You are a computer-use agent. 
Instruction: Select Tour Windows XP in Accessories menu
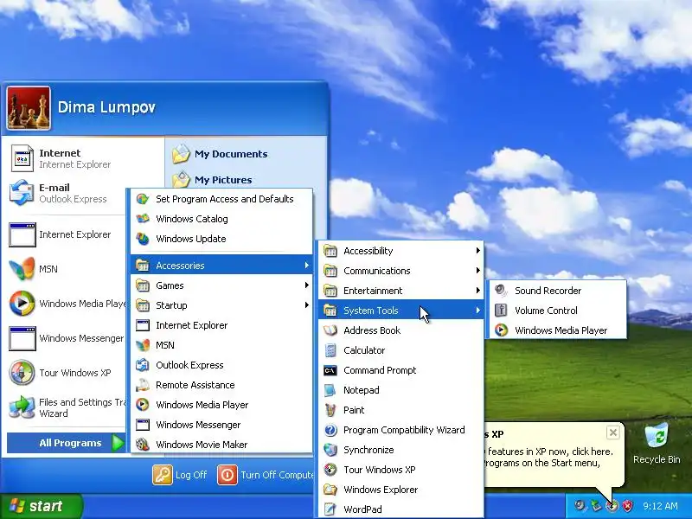[x=400, y=470]
